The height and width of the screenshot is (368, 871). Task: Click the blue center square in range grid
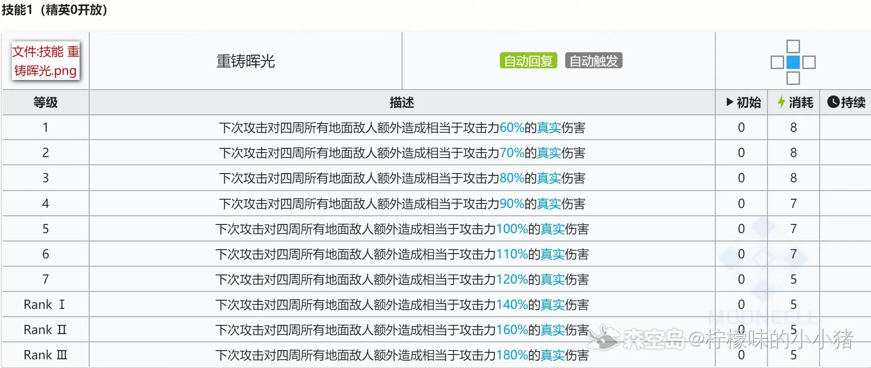[793, 62]
